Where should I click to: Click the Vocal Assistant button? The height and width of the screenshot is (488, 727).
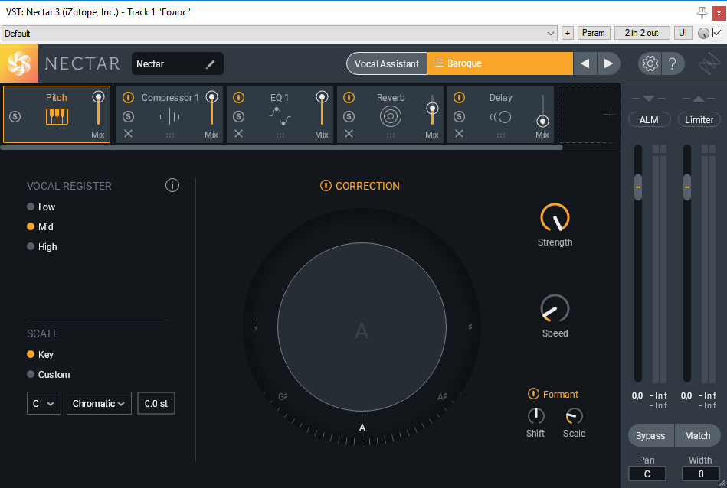coord(386,63)
